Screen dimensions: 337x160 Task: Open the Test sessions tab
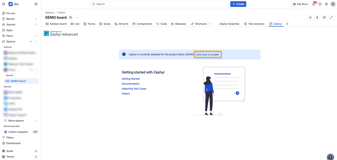click(254, 24)
